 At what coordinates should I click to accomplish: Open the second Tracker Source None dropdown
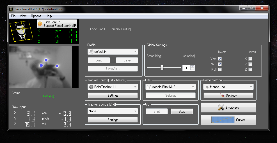coord(113,111)
